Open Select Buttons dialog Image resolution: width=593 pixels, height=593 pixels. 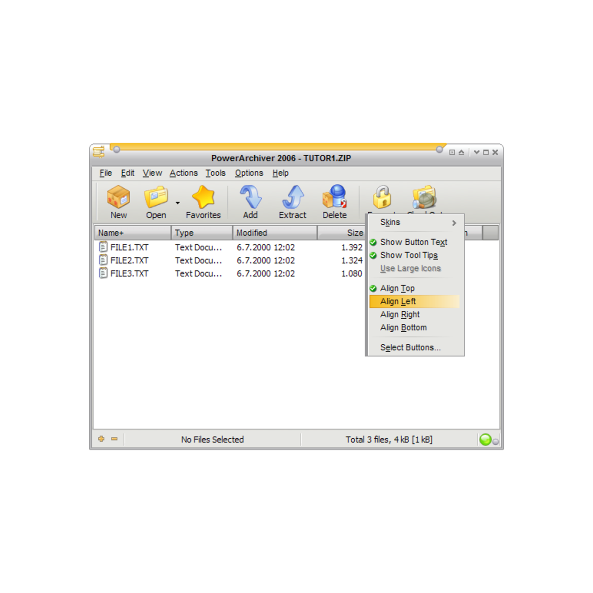[410, 347]
